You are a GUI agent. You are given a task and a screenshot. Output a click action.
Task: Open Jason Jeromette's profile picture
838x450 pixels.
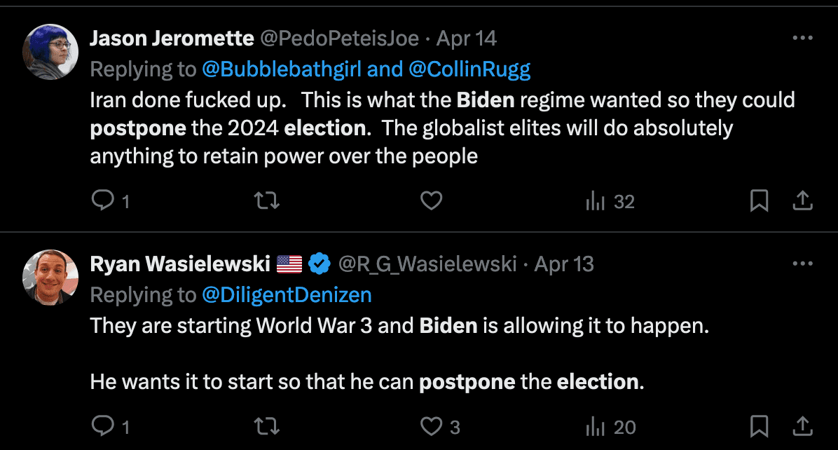pos(50,52)
